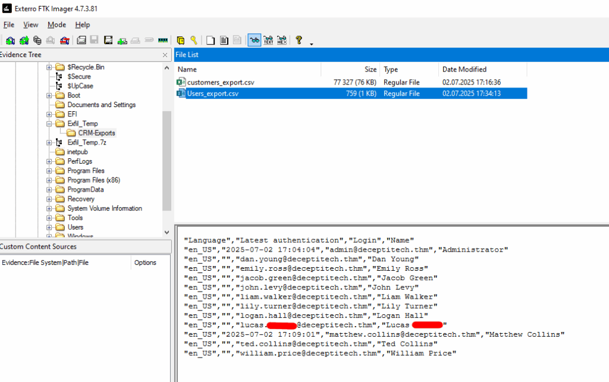
Task: Select the Program Files folder
Action: point(86,171)
